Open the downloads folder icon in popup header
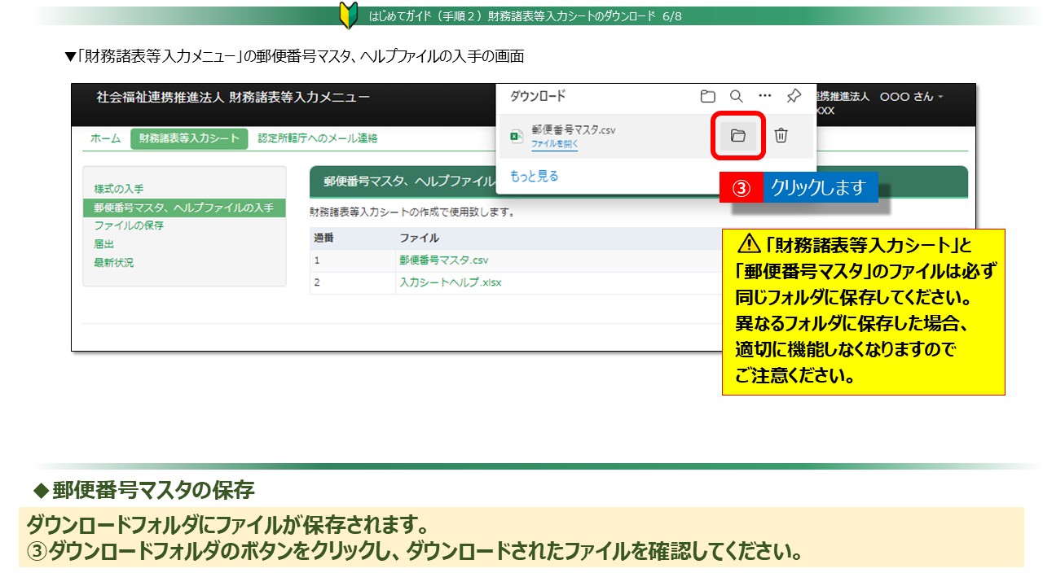1043x586 pixels. [x=707, y=96]
